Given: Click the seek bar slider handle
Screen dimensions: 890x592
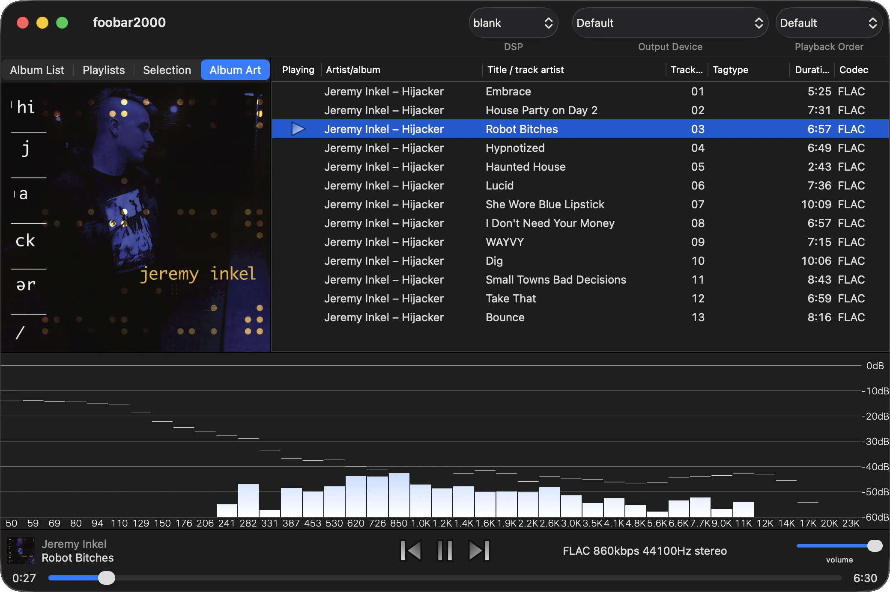Looking at the screenshot, I should pos(107,578).
